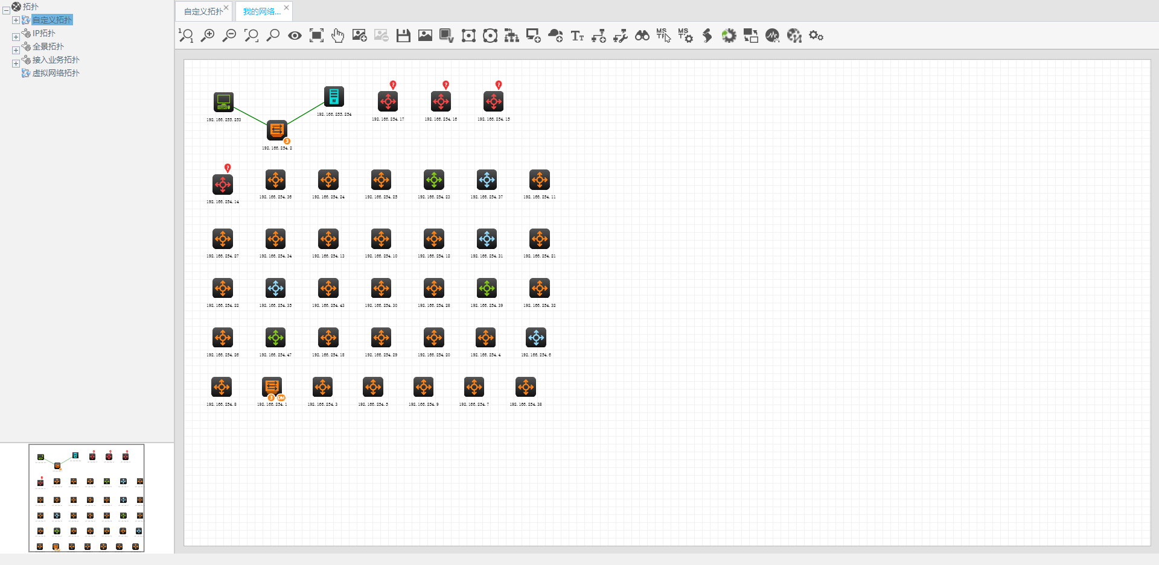The height and width of the screenshot is (565, 1159).
Task: Click the zoom out magnifier icon
Action: point(229,36)
